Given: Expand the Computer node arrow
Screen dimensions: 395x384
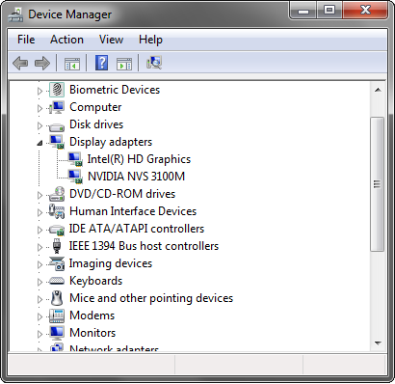Looking at the screenshot, I should (39, 108).
